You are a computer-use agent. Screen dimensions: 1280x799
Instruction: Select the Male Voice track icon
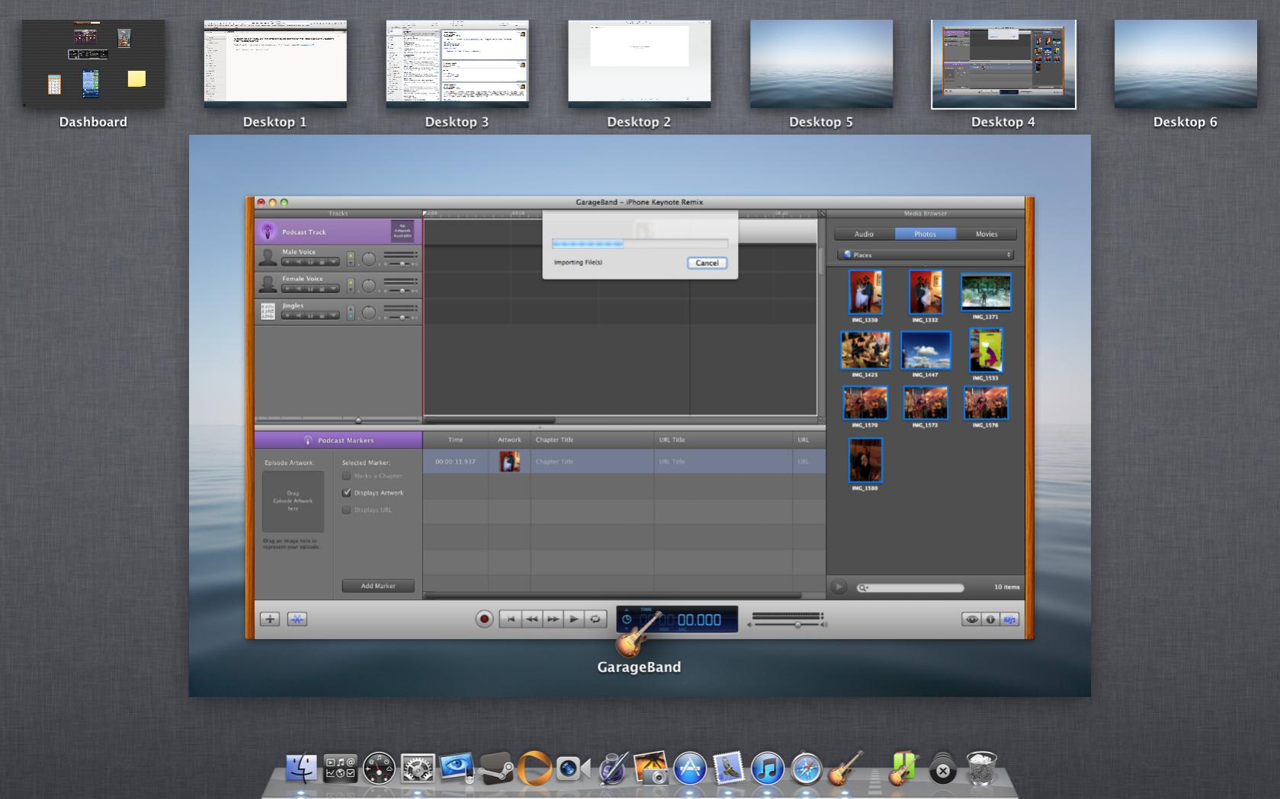coord(268,258)
